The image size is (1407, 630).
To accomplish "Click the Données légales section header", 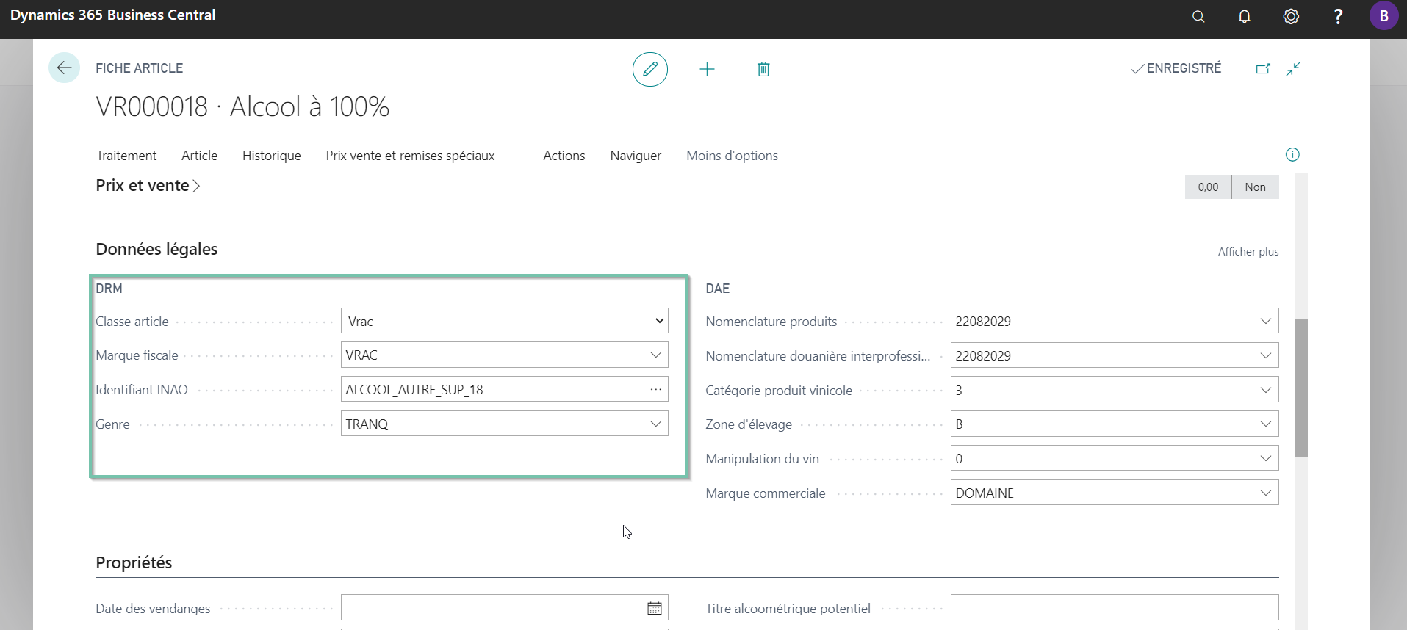I will point(156,249).
